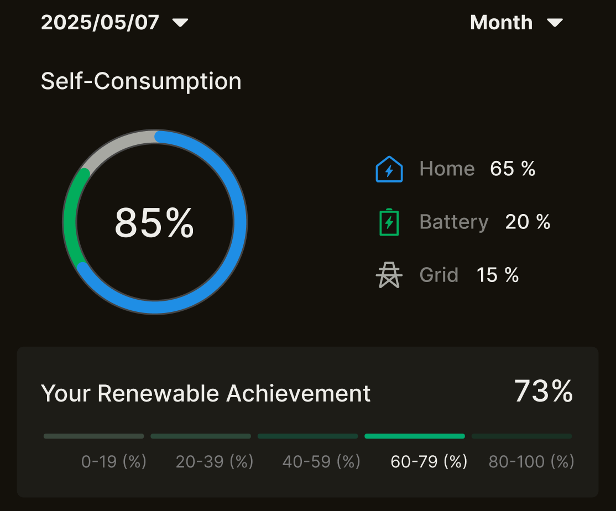
Task: Click the 80-100 (%) range label
Action: pyautogui.click(x=531, y=461)
